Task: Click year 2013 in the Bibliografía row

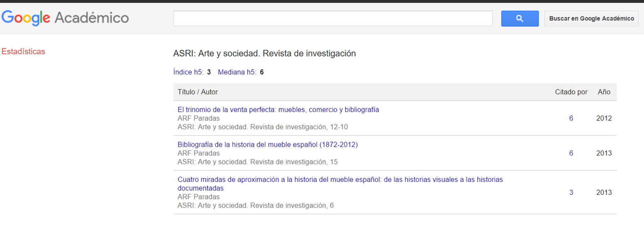Action: pos(604,153)
